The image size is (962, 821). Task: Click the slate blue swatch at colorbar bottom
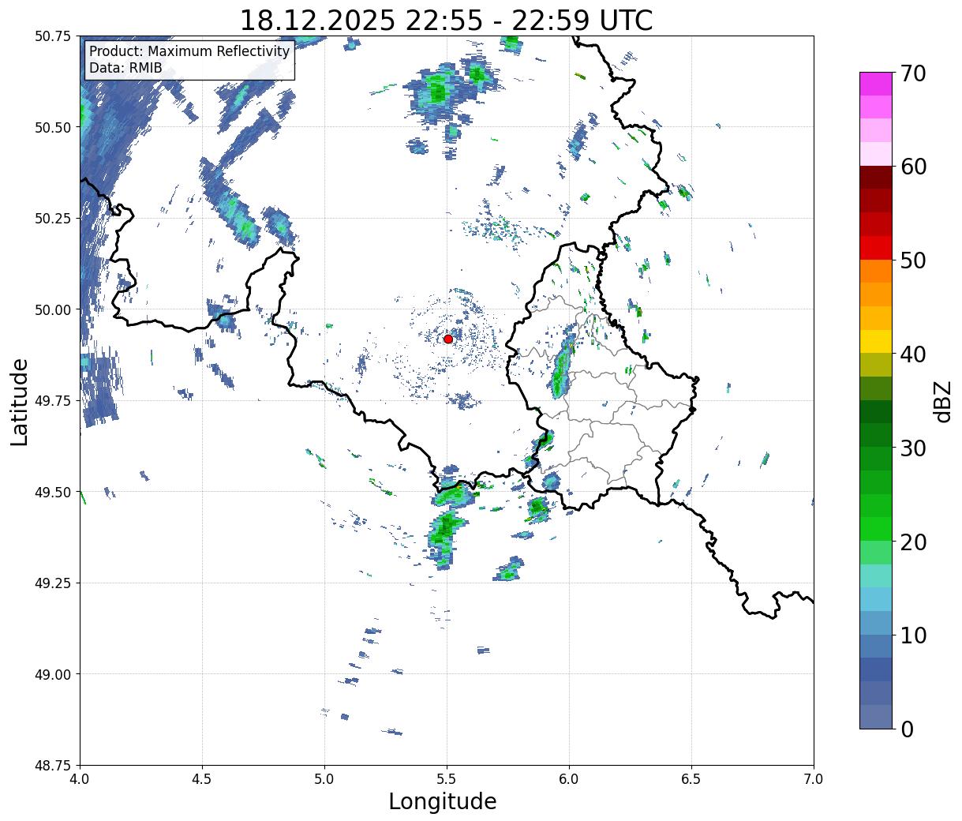pyautogui.click(x=876, y=716)
